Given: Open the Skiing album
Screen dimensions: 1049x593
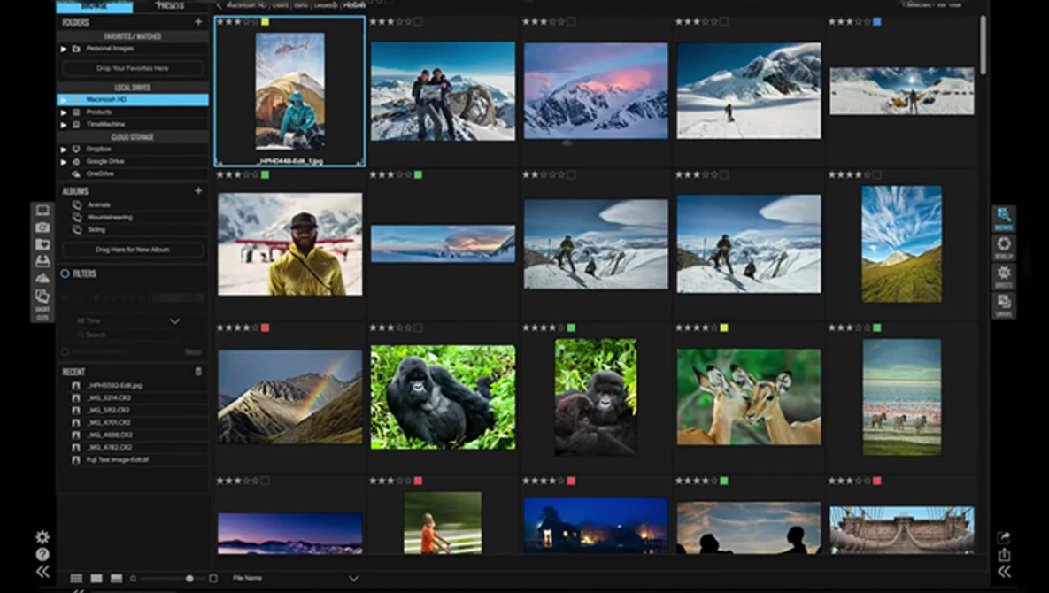Looking at the screenshot, I should pos(96,229).
